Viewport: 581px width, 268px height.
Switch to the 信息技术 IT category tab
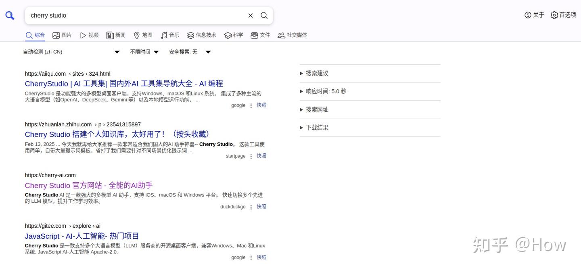[x=201, y=35]
